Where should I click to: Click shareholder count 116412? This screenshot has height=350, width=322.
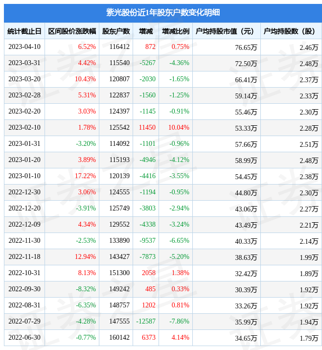coord(119,47)
